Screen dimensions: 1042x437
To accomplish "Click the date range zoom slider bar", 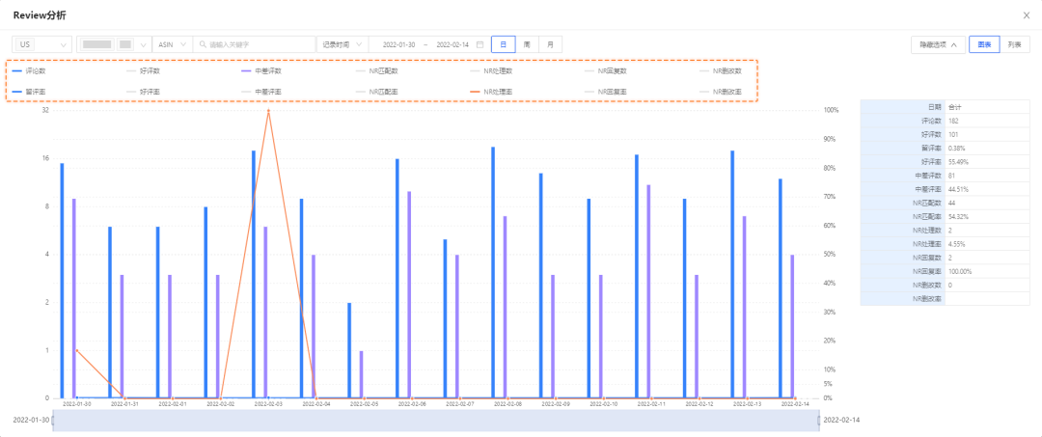I will click(x=434, y=421).
